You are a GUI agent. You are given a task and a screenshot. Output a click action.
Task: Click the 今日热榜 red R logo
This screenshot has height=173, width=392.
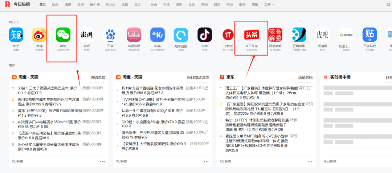[x=8, y=4]
